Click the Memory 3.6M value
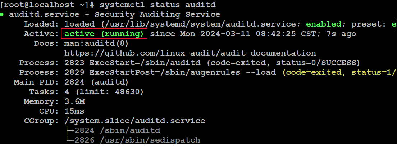 (x=74, y=102)
